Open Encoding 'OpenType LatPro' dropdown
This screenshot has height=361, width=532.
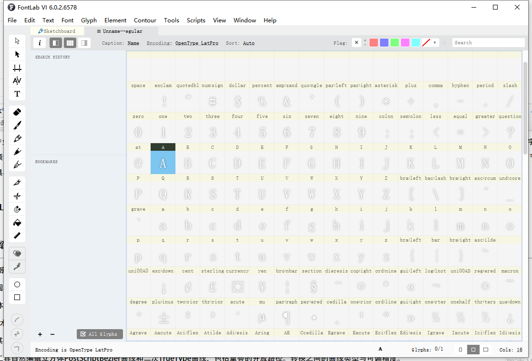[x=197, y=43]
